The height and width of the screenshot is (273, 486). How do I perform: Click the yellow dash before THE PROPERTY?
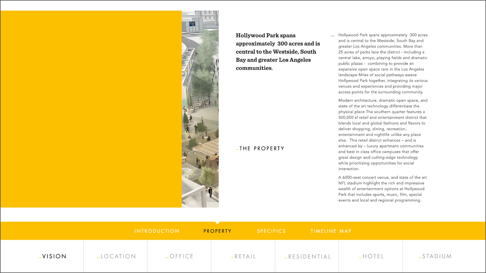(x=237, y=149)
